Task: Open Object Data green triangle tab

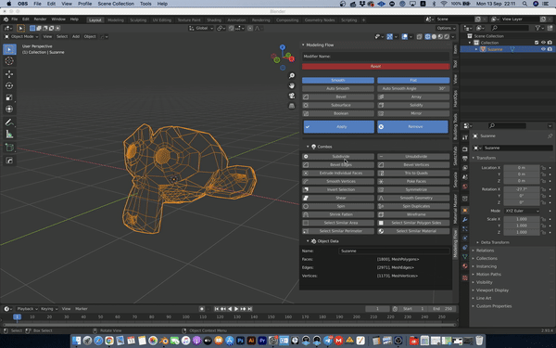Action: [465, 257]
